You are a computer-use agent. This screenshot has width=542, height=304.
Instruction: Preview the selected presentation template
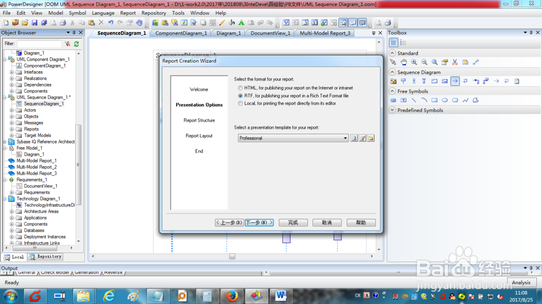[x=354, y=138]
